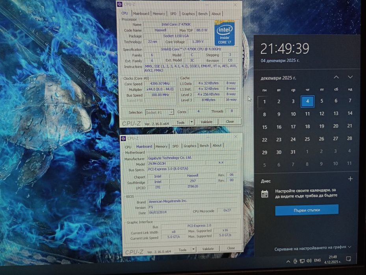
Task: Click the Bus Speed 100.00 MHz value
Action: pos(160,95)
